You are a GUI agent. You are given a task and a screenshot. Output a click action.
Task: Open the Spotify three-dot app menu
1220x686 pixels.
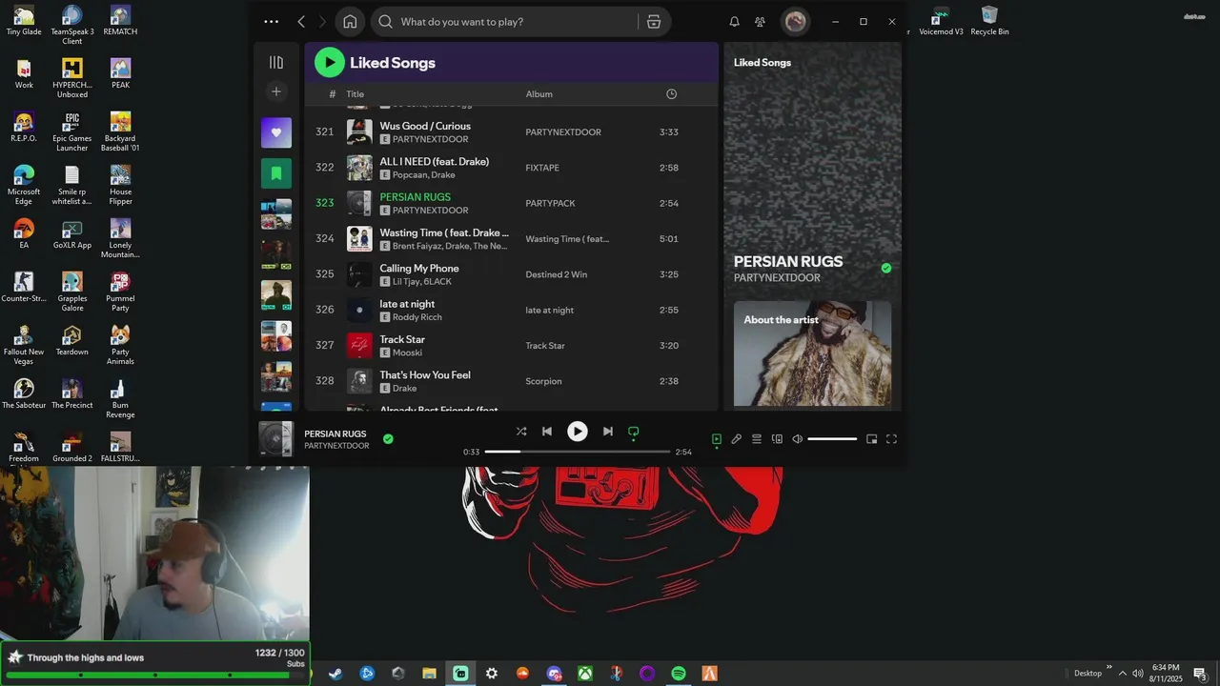click(x=272, y=22)
